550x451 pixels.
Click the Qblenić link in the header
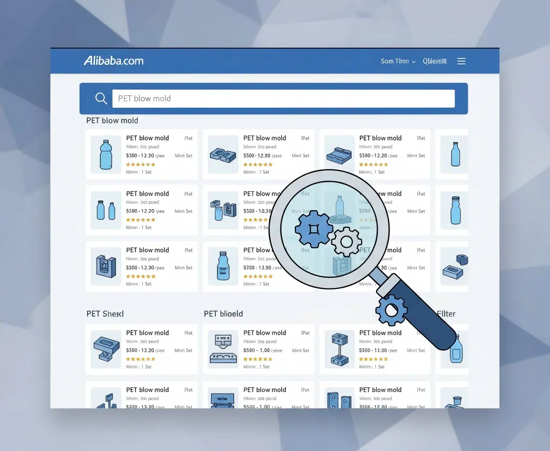coord(435,61)
